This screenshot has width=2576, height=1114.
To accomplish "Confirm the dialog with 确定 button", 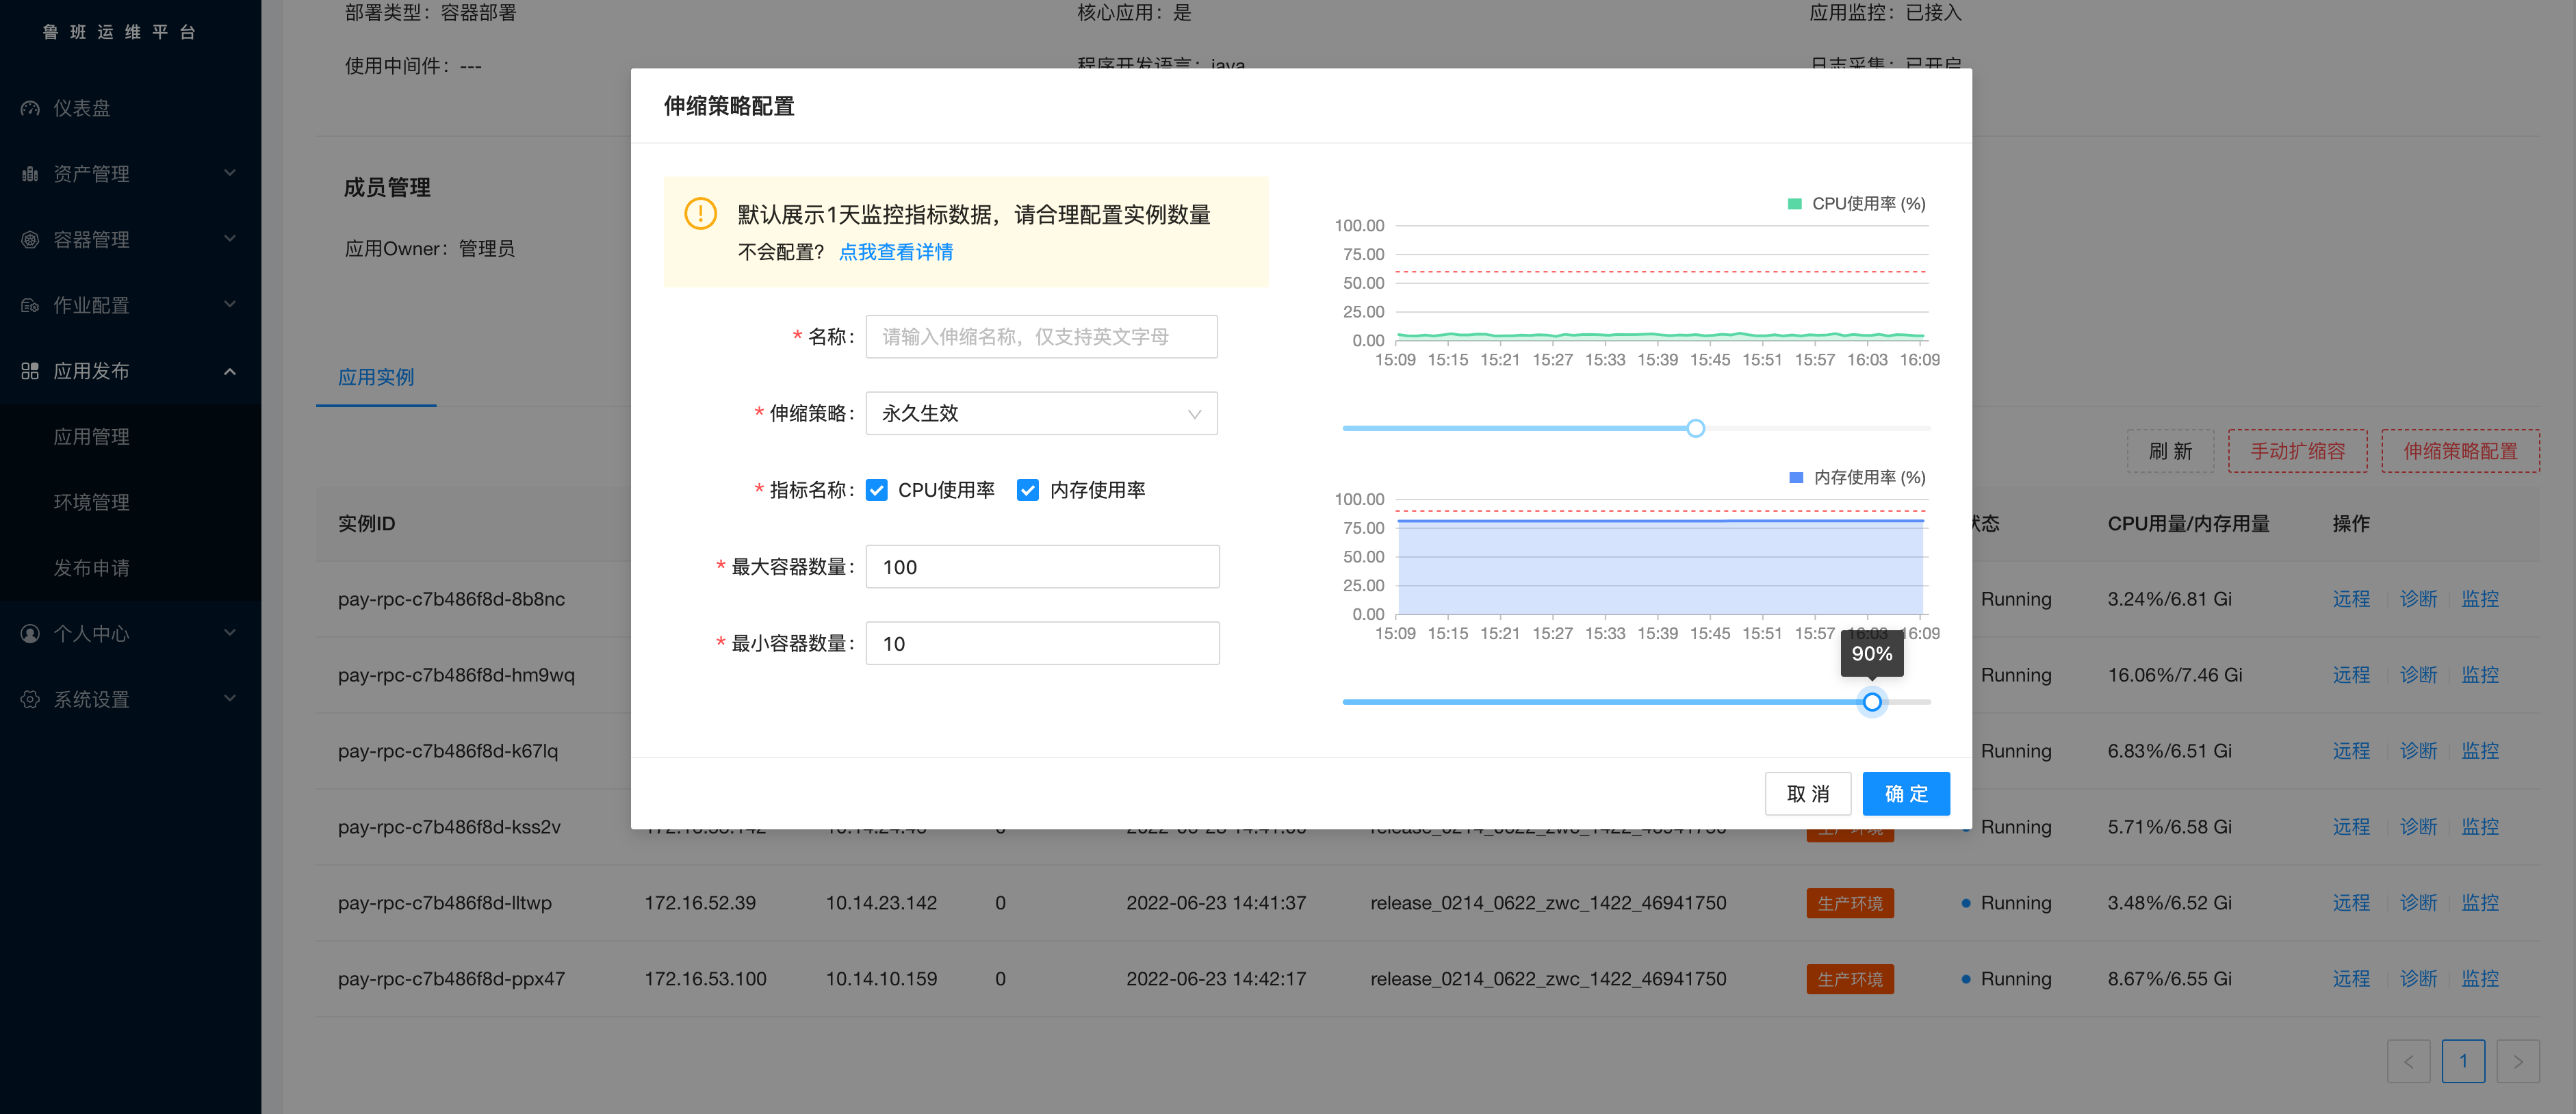I will point(1905,794).
